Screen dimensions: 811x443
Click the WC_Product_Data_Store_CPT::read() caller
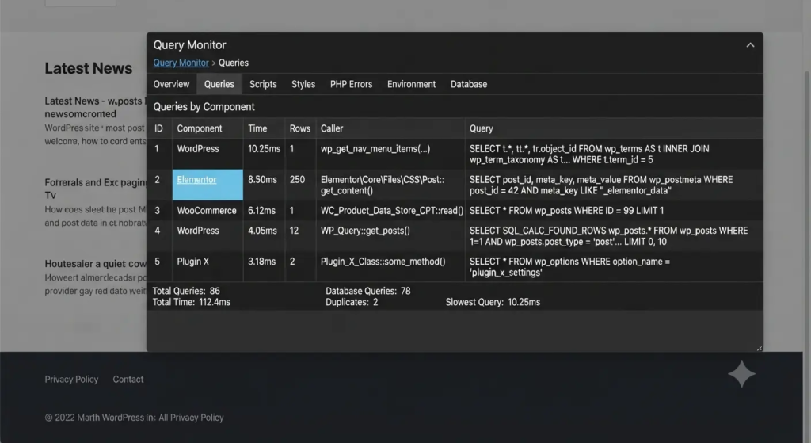pos(392,211)
